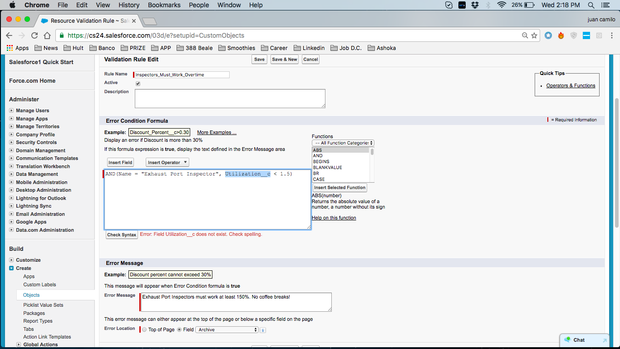Expand Data Management in the sidebar

point(12,174)
